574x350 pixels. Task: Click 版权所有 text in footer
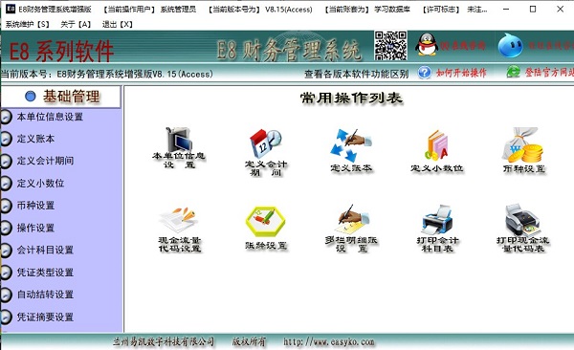click(x=249, y=342)
